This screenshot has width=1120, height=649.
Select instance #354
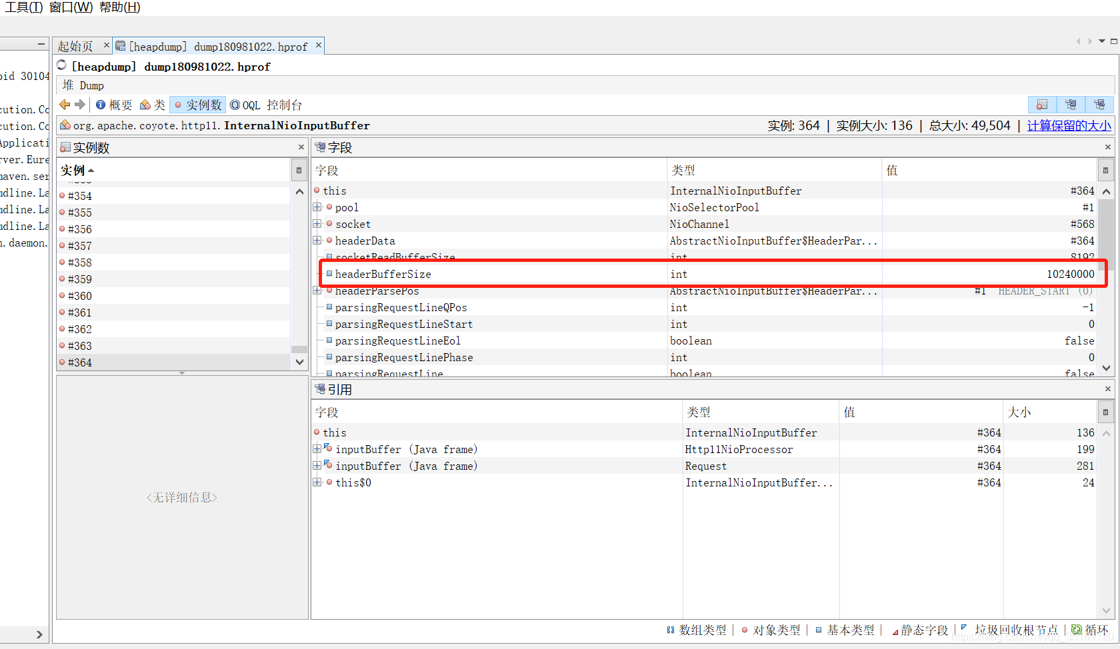tap(174, 196)
